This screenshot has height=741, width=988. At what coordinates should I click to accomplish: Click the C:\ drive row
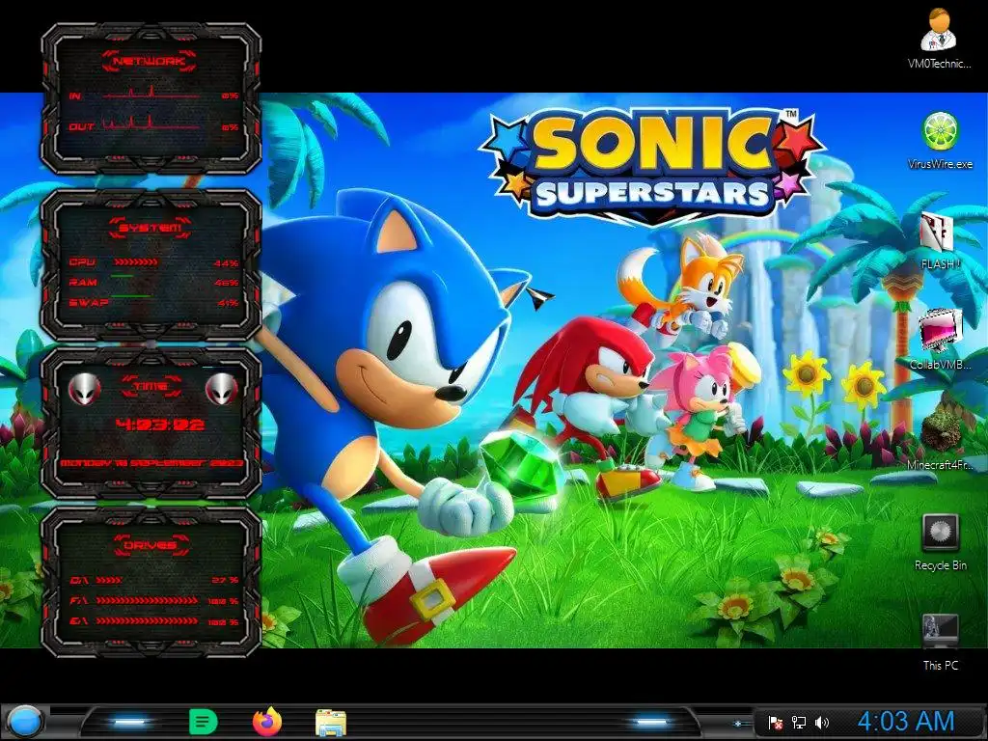(153, 580)
